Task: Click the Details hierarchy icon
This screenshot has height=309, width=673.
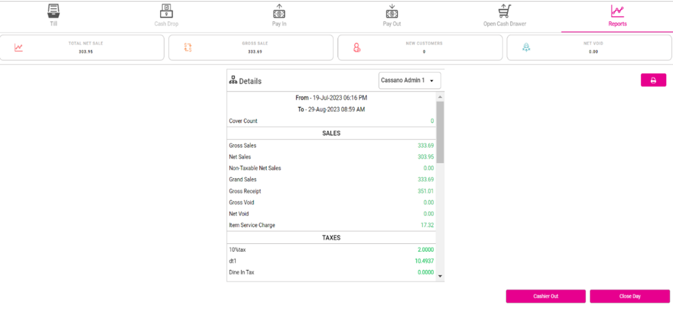Action: (x=233, y=80)
